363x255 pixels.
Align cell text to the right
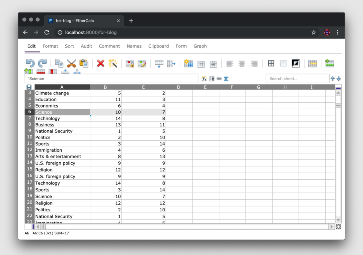[254, 64]
